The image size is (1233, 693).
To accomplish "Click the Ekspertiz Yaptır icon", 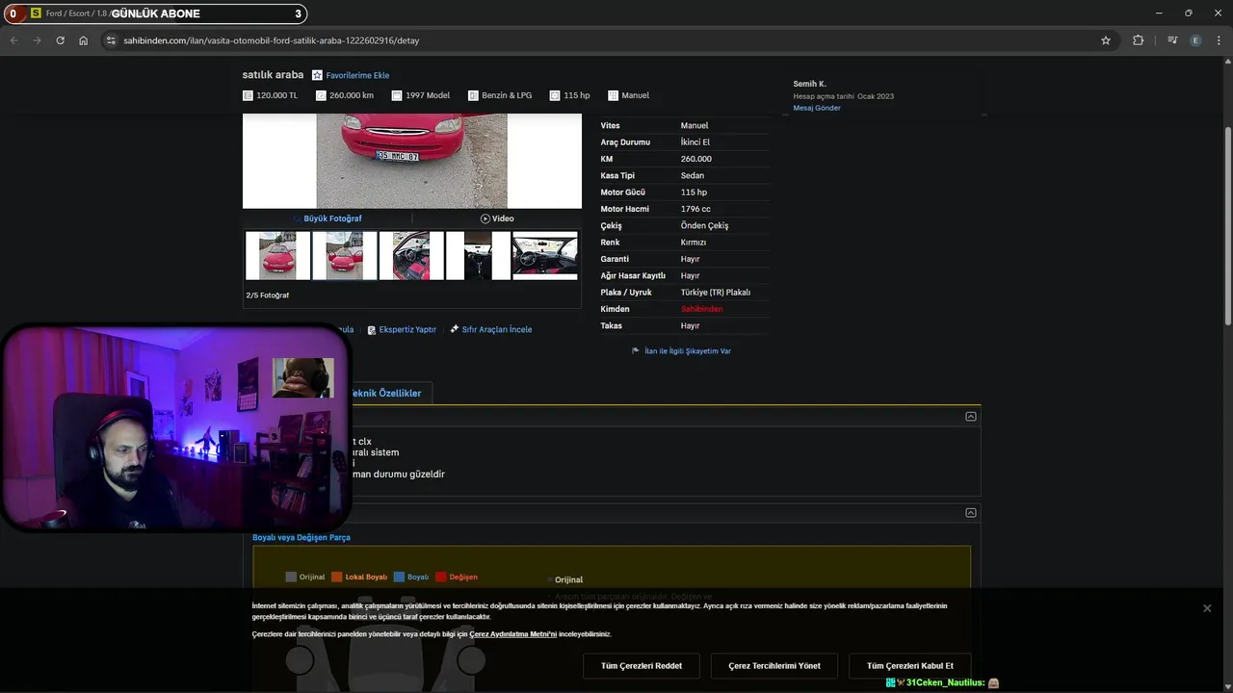I will tap(372, 329).
